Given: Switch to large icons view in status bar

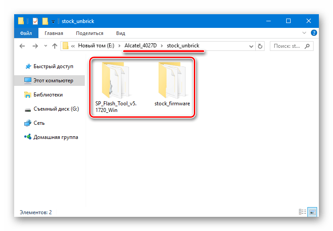Looking at the screenshot, I should pyautogui.click(x=312, y=212).
